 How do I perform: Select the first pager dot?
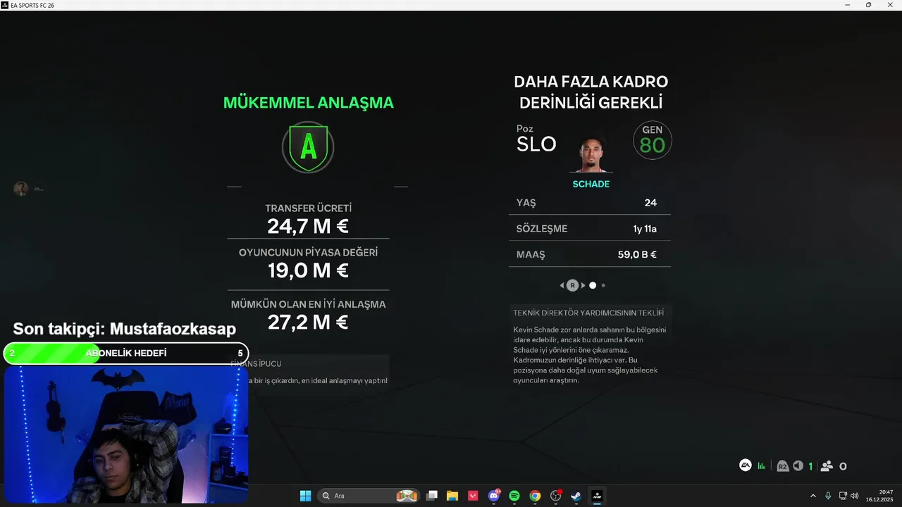(x=593, y=285)
